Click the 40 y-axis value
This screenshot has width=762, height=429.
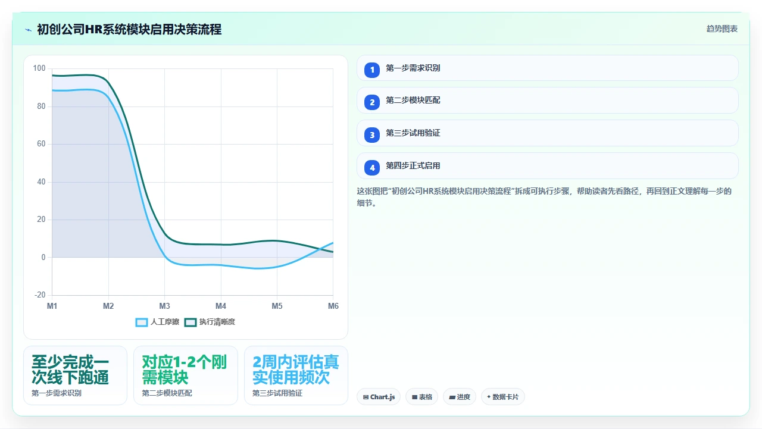click(41, 182)
